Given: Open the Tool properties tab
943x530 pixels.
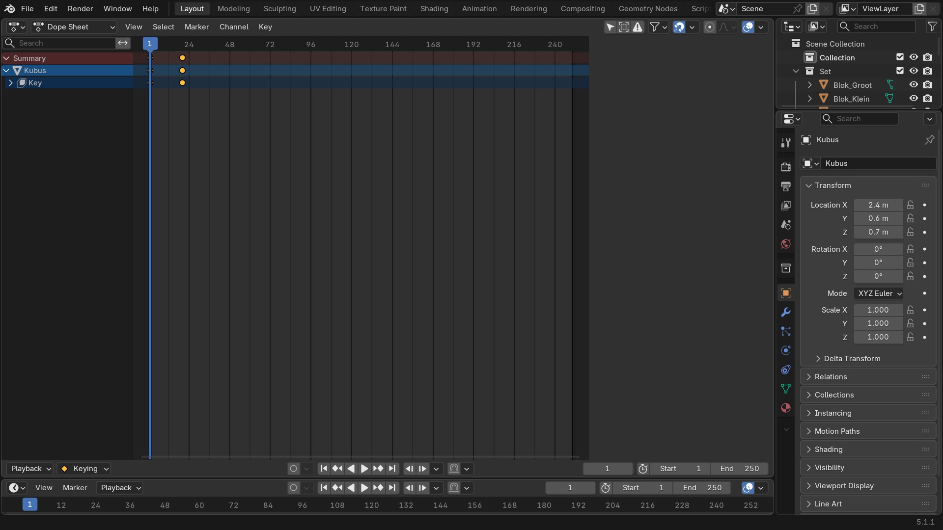Looking at the screenshot, I should 786,143.
